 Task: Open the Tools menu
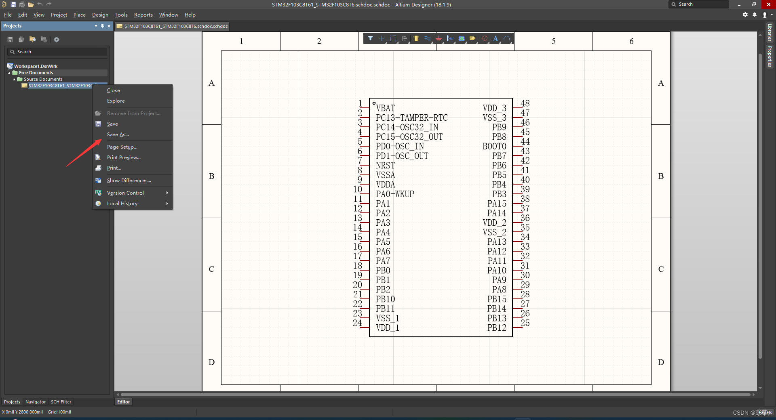[121, 15]
